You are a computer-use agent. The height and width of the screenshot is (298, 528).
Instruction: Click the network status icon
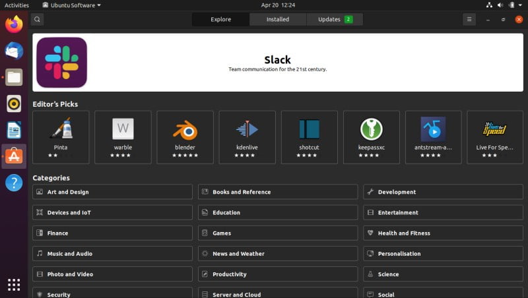[x=489, y=5]
